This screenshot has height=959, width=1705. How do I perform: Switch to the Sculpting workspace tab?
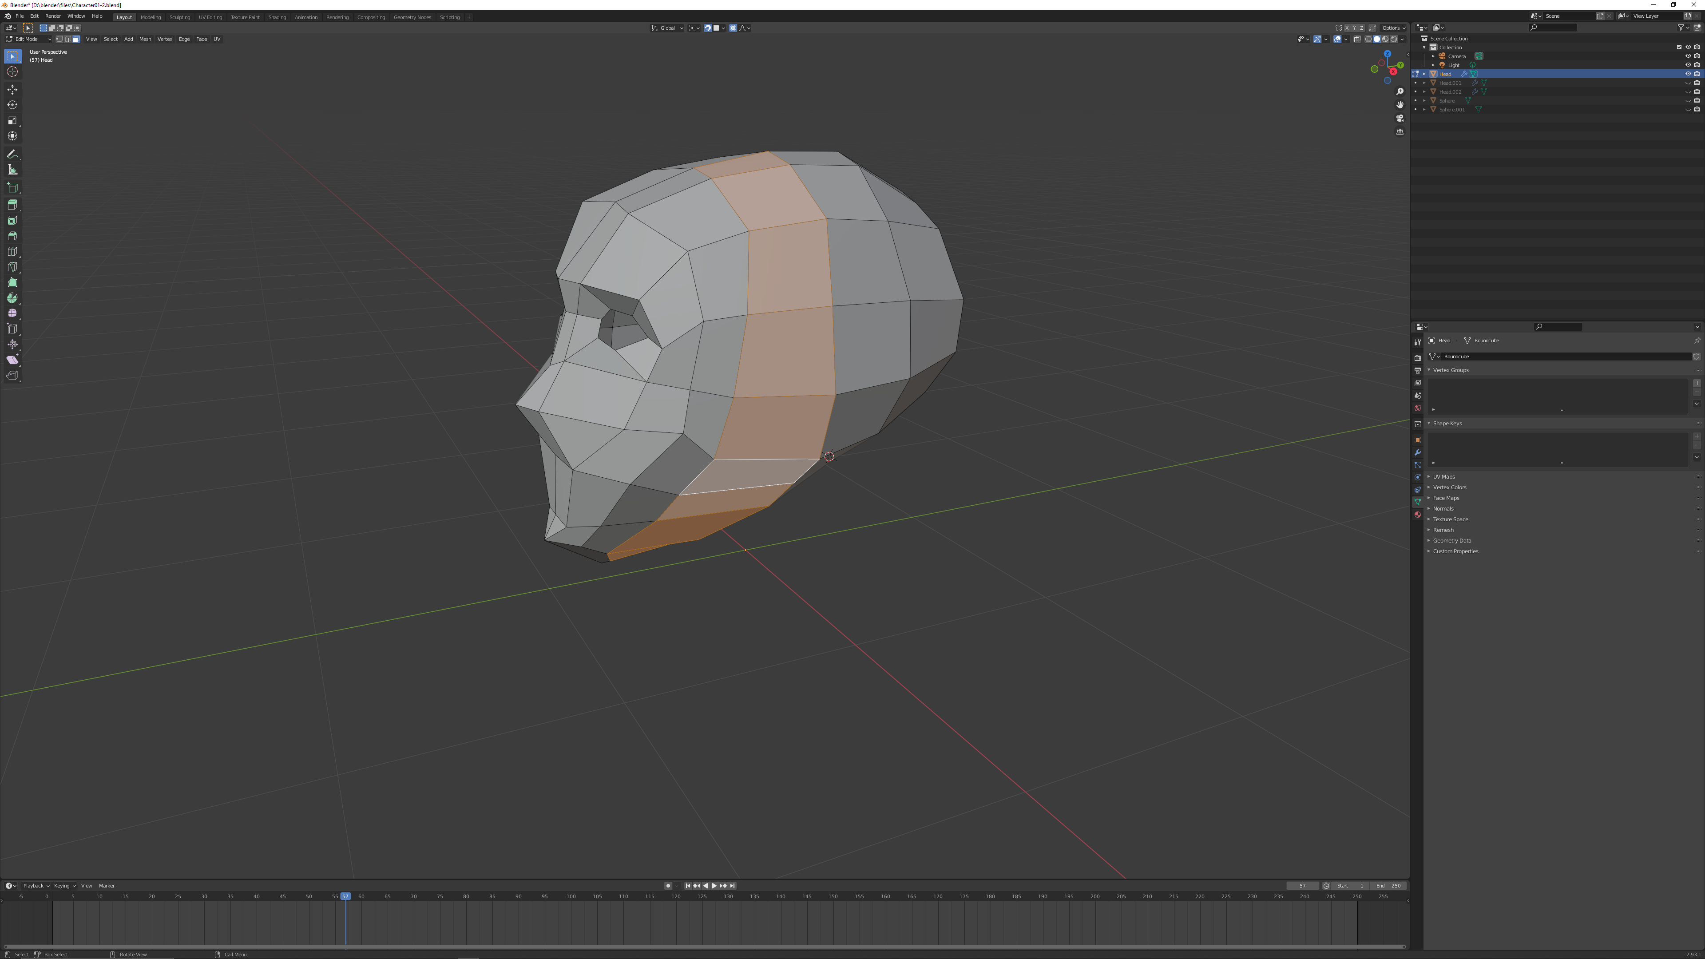(x=179, y=17)
